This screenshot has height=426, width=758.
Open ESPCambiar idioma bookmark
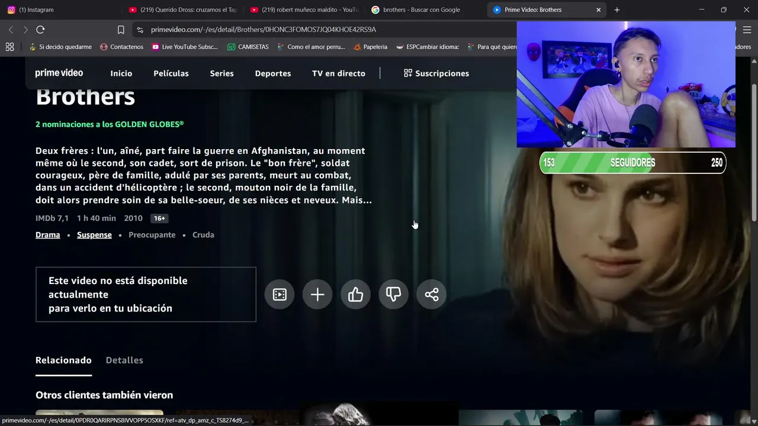pos(428,47)
